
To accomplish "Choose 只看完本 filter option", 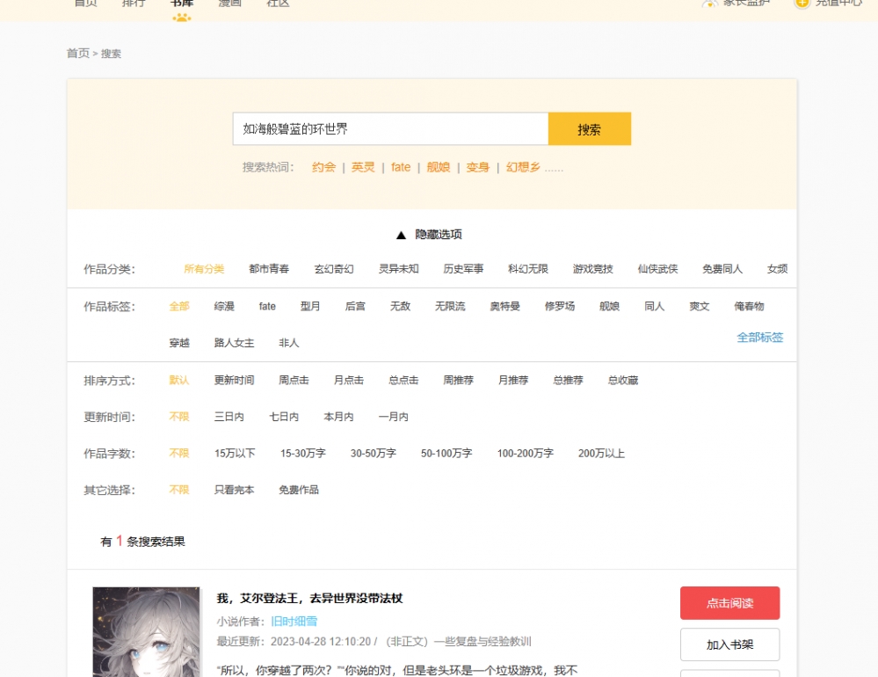I will [x=234, y=490].
